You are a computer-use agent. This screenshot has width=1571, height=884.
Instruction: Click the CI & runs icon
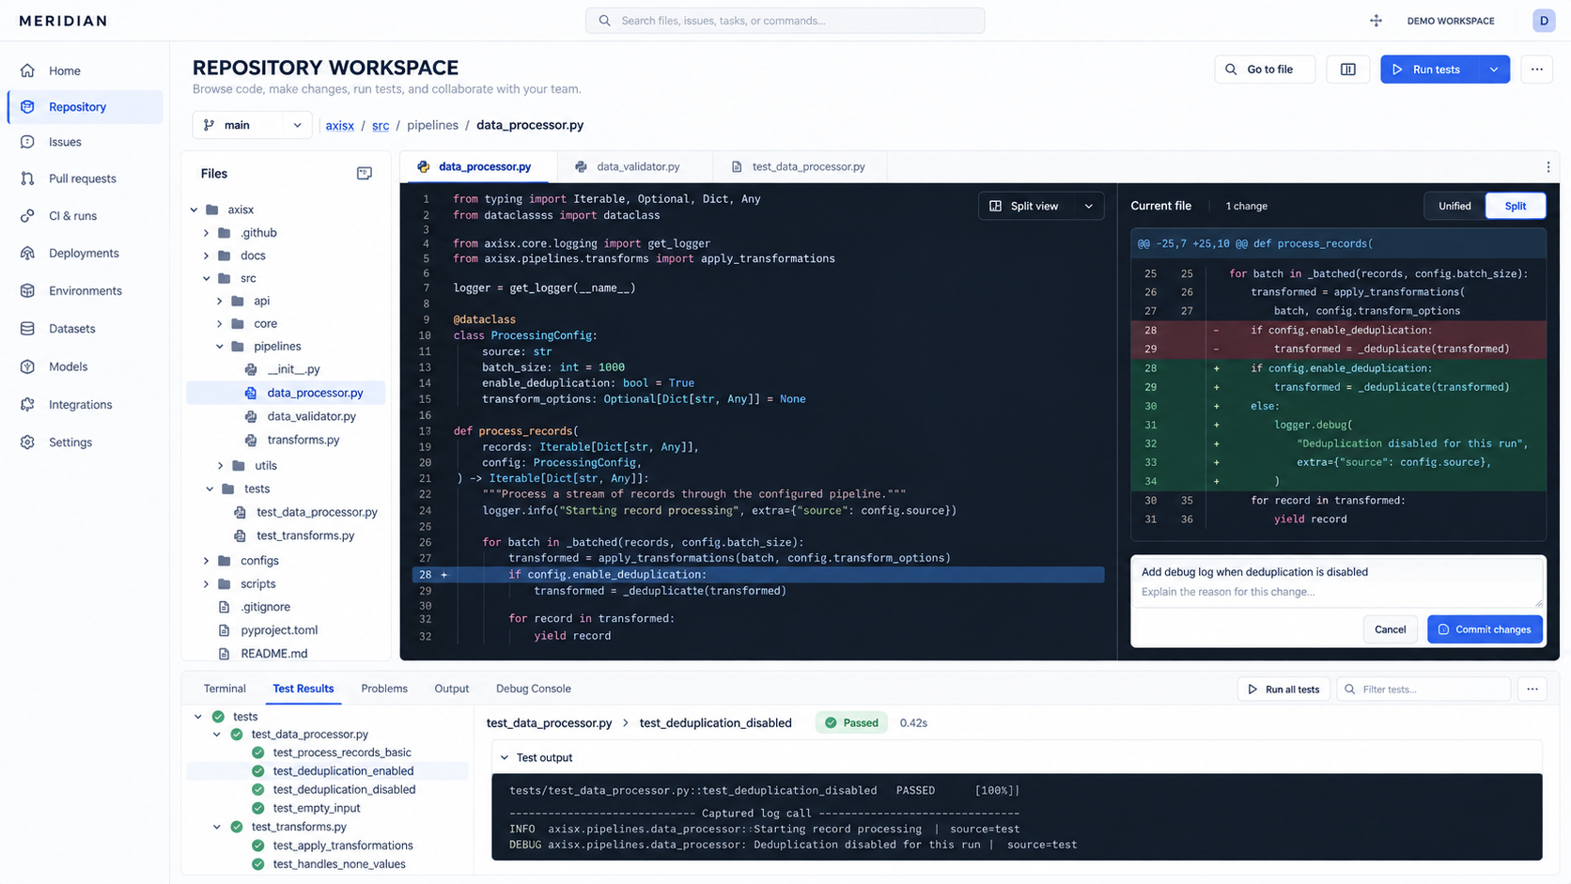[27, 216]
